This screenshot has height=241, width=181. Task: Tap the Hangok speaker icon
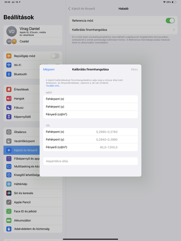pos(9,98)
